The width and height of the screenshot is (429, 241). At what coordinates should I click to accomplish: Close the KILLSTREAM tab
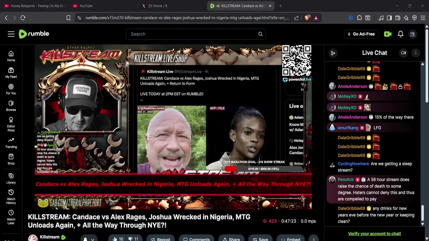click(x=270, y=6)
